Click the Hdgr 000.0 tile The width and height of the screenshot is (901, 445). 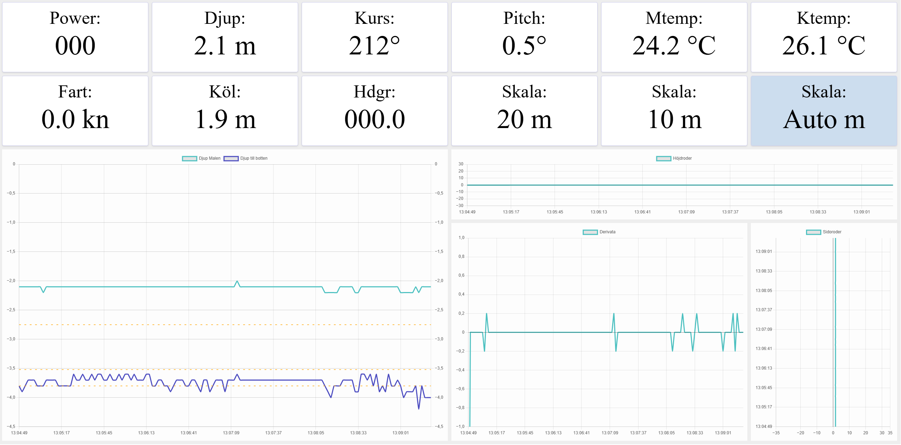click(375, 111)
